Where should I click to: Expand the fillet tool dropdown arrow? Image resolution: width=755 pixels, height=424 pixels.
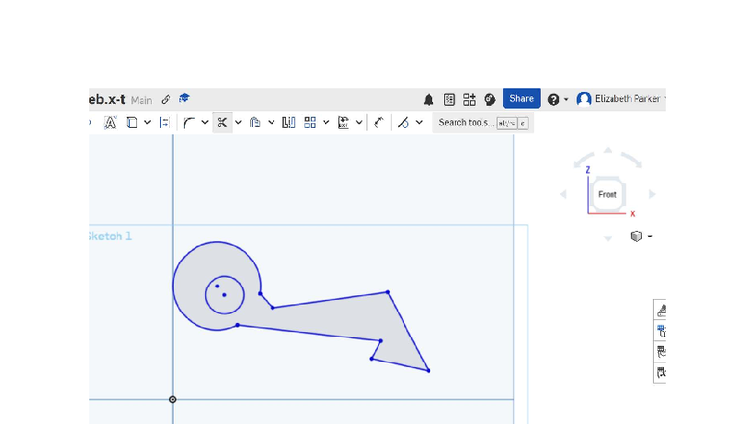pos(205,123)
